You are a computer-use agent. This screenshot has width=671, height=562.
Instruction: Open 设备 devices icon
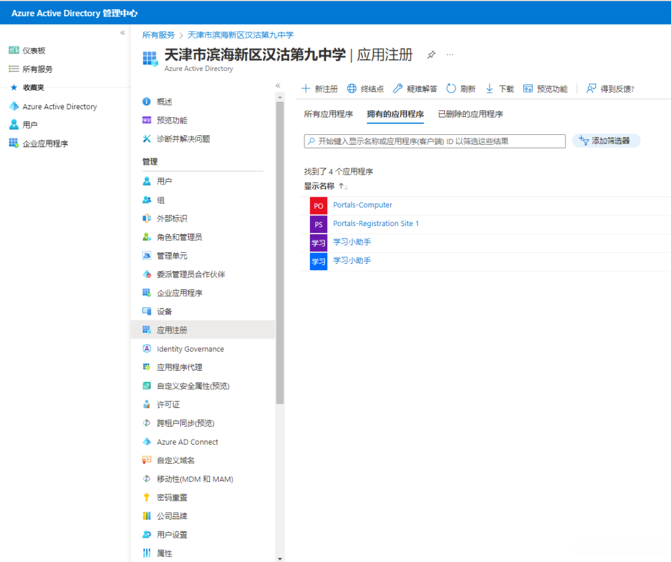click(147, 311)
